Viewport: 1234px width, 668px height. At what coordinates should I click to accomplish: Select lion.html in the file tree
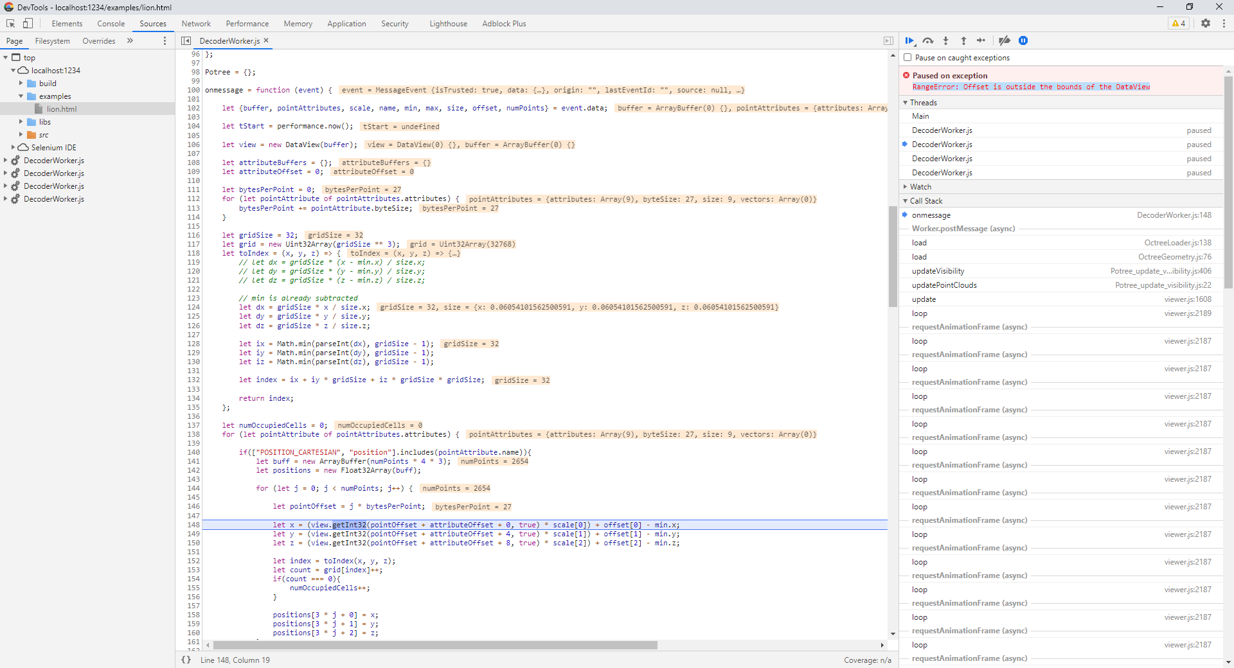click(x=61, y=109)
